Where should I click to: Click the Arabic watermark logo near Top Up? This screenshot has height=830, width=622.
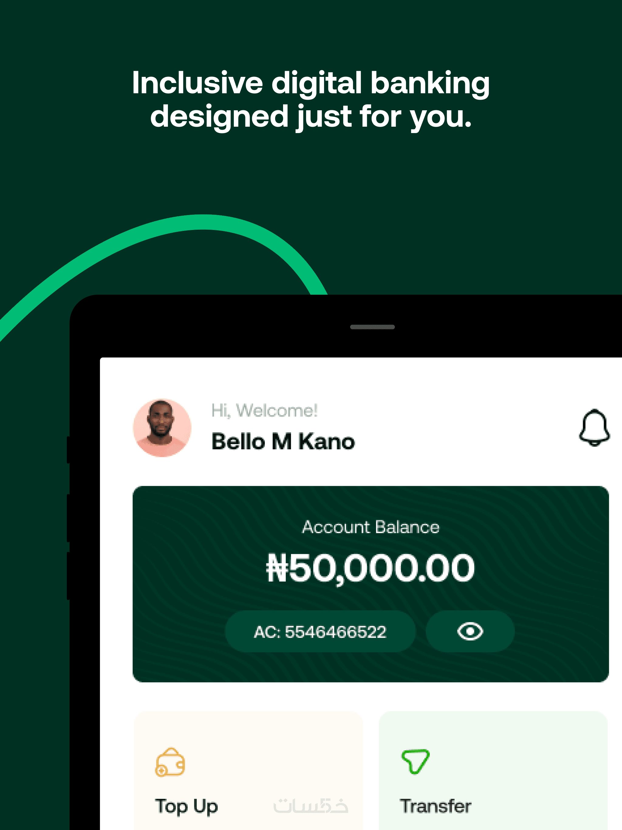pos(311,806)
